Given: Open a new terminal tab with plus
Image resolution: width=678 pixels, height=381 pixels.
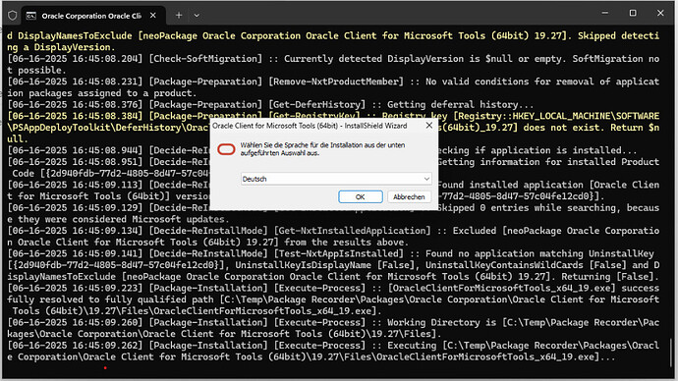Looking at the screenshot, I should pos(179,16).
